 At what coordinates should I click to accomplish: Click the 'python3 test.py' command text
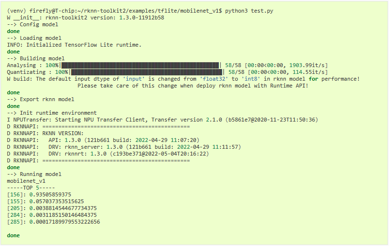pyautogui.click(x=249, y=11)
